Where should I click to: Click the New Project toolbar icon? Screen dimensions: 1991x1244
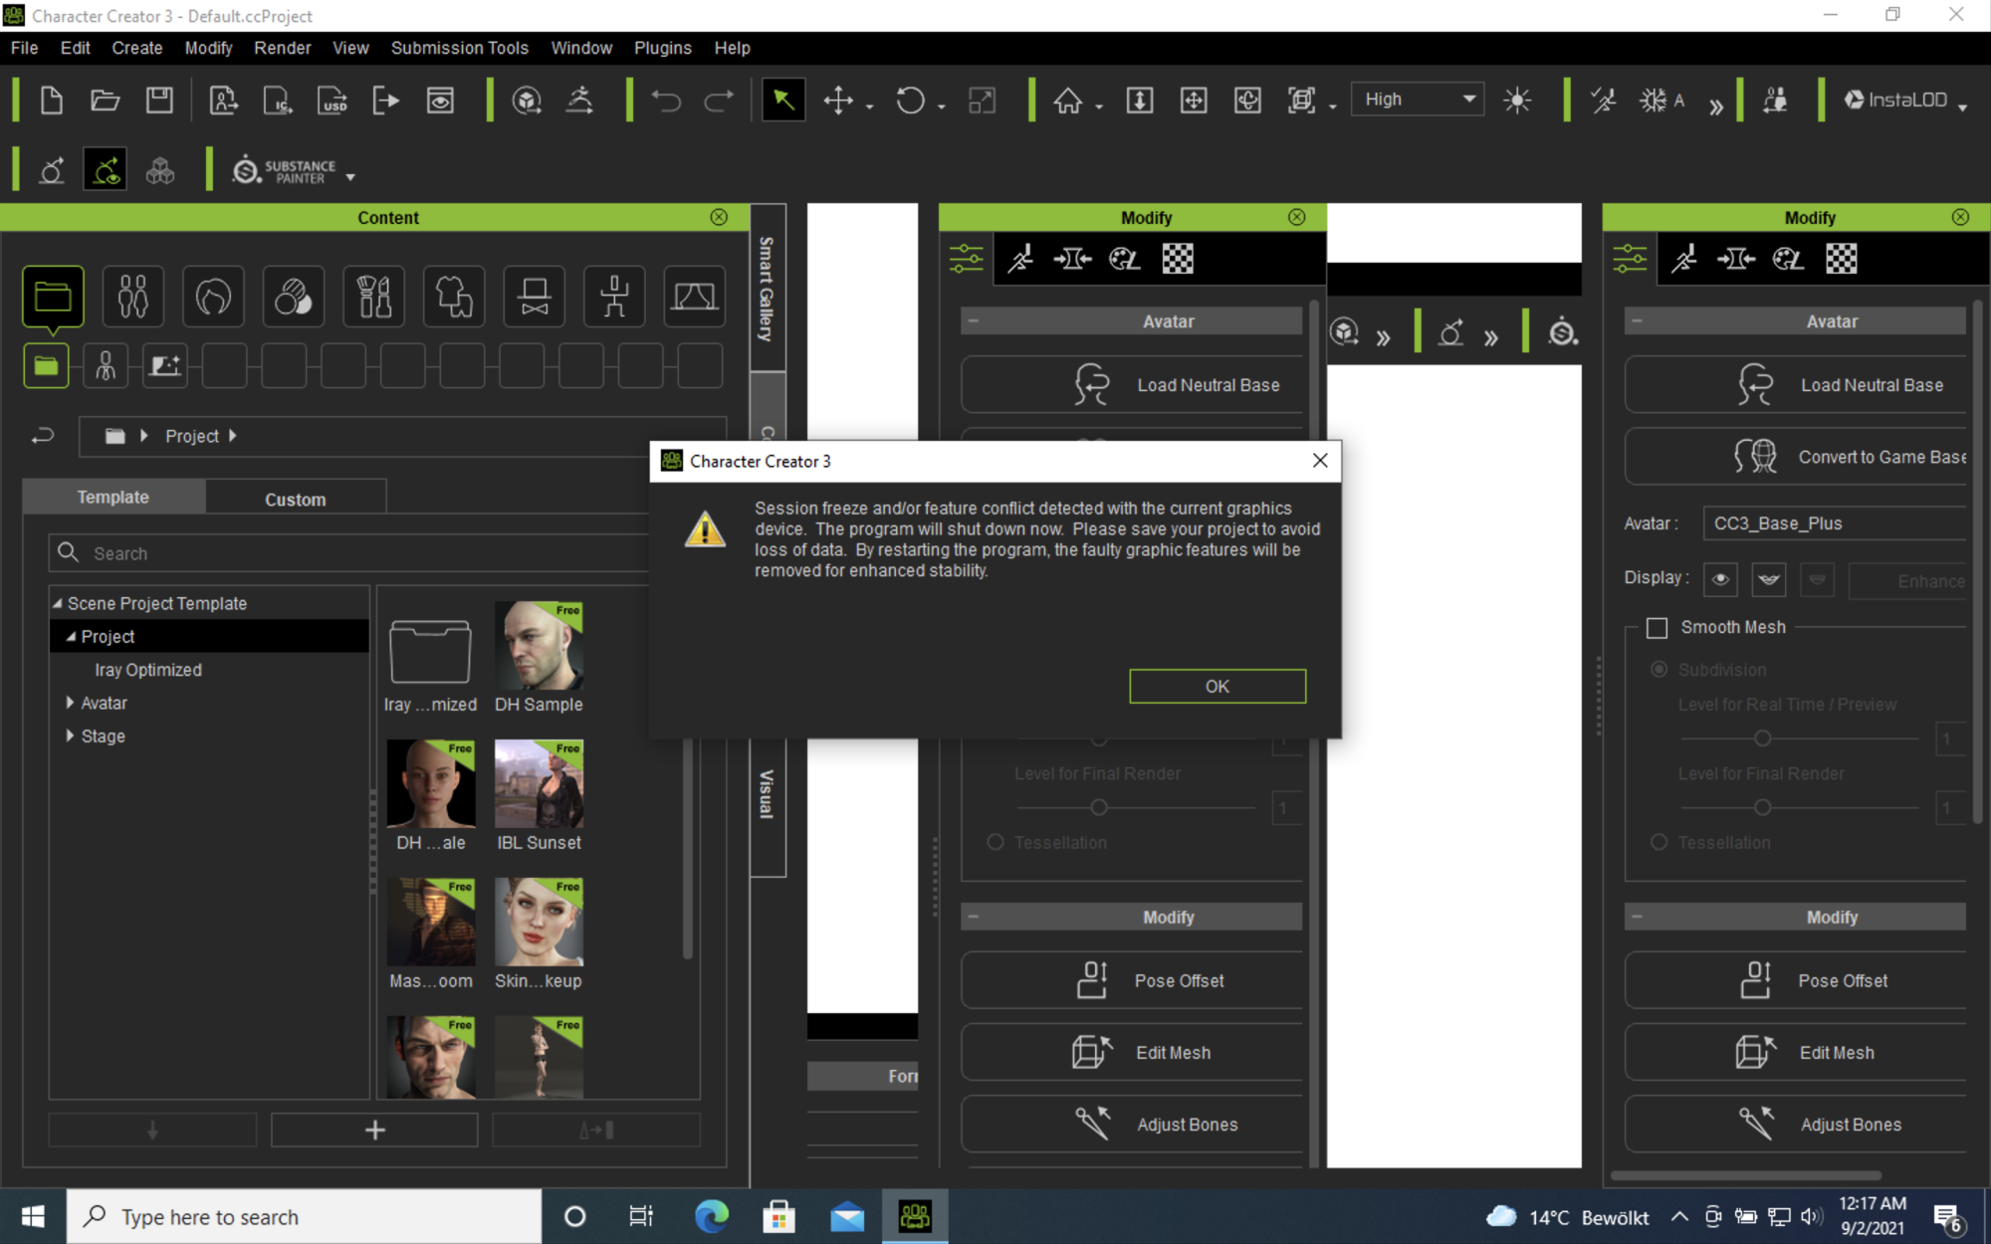coord(52,101)
